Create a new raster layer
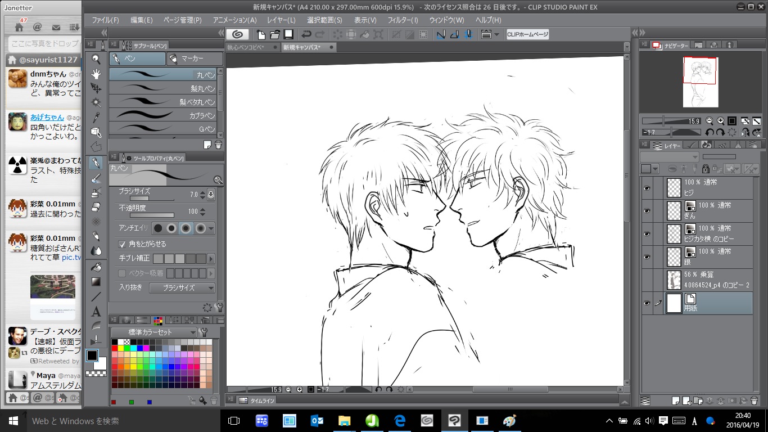 [x=676, y=400]
